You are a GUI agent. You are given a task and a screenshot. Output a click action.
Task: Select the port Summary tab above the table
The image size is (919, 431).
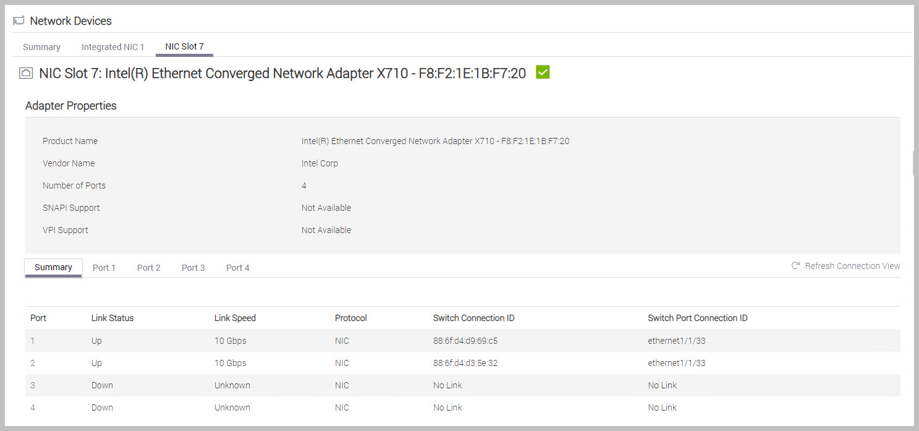(x=53, y=267)
